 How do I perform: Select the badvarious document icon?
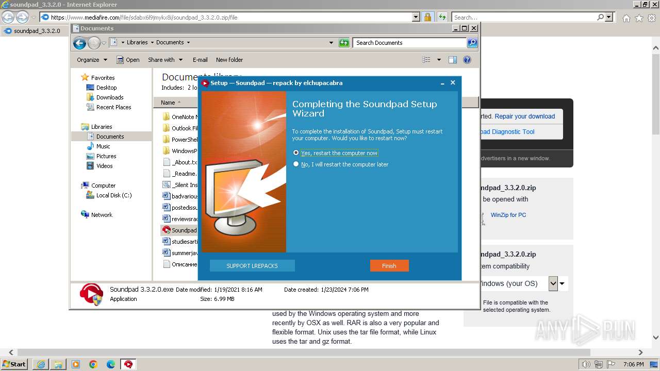click(166, 196)
